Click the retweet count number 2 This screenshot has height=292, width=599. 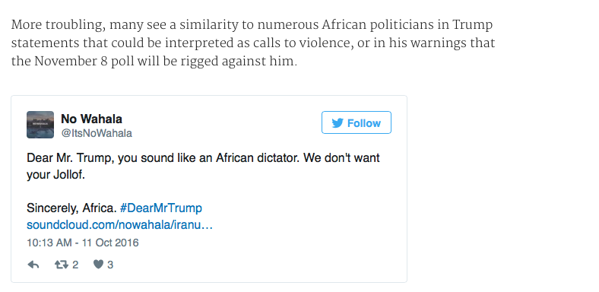(x=75, y=265)
